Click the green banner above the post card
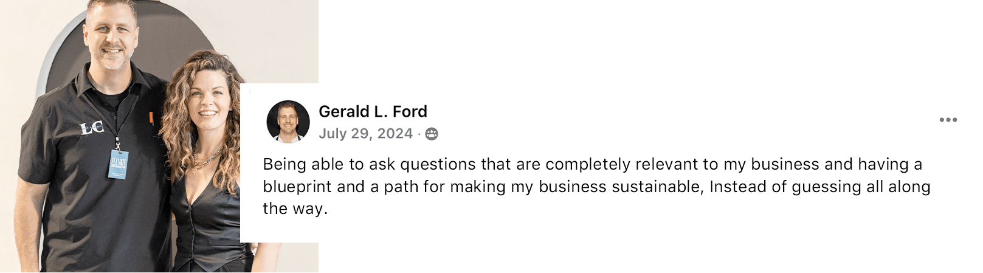 [649, 41]
